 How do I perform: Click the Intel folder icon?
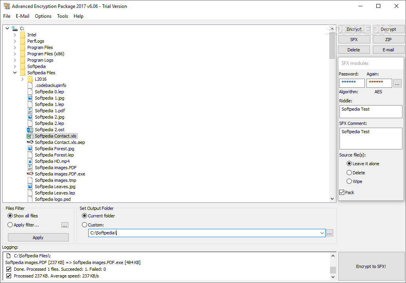(x=23, y=35)
